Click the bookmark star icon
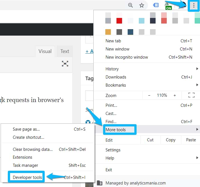This screenshot has height=187, width=200. pos(142,5)
